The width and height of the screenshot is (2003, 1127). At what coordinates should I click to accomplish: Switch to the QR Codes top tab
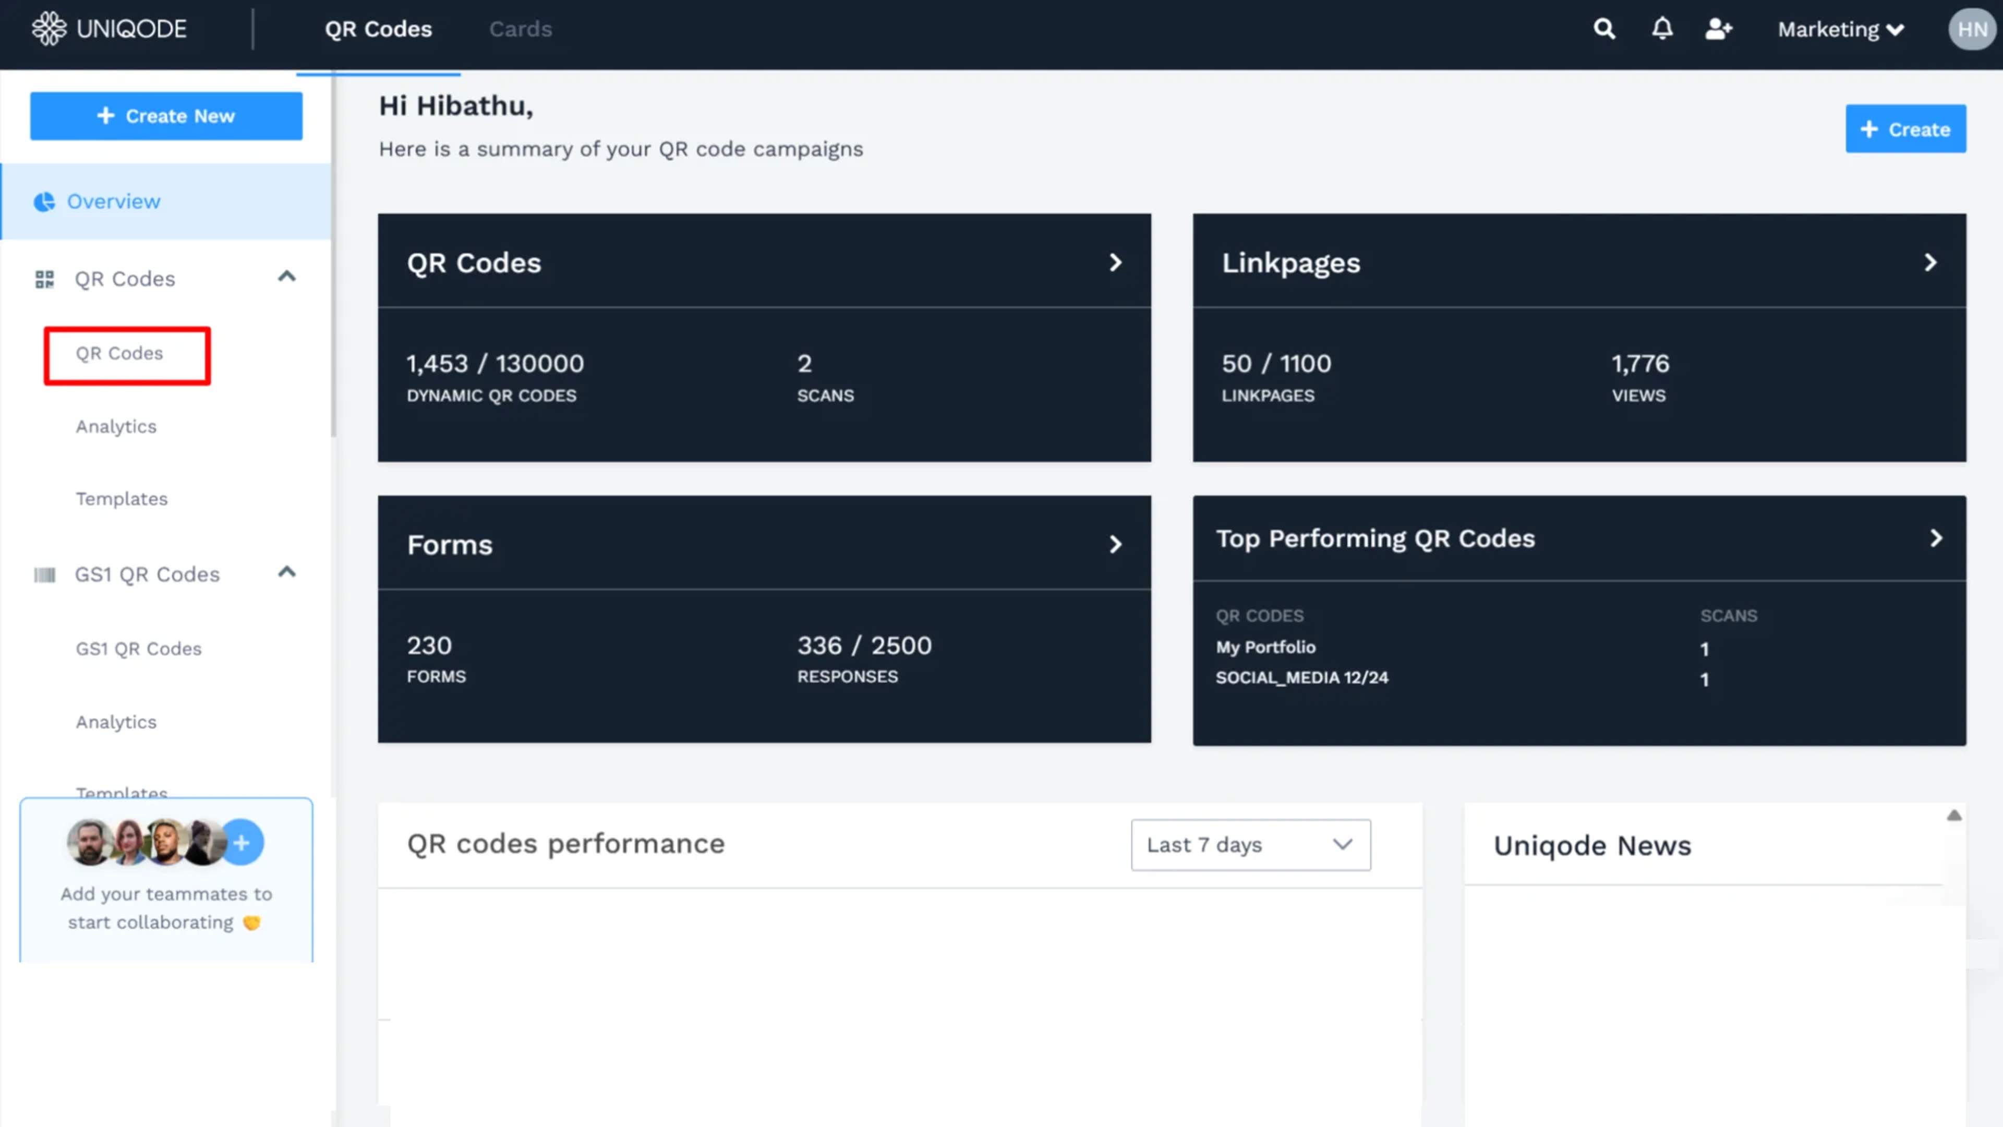tap(378, 30)
